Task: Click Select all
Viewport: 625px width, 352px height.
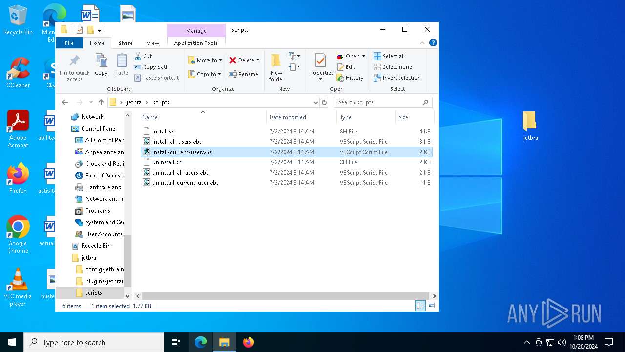Action: pyautogui.click(x=389, y=56)
